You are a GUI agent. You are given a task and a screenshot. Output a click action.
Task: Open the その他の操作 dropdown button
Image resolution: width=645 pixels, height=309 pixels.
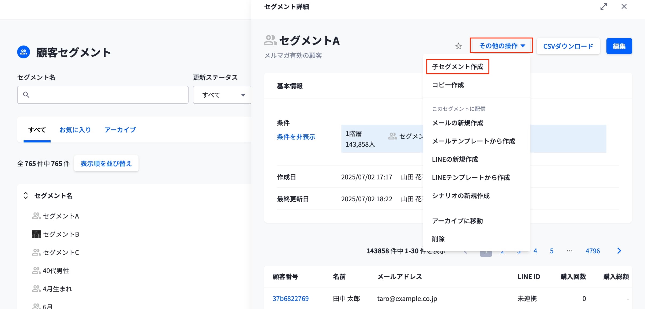coord(501,46)
